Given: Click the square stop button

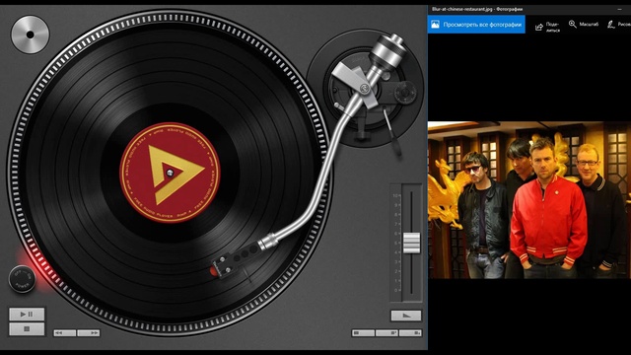Looking at the screenshot, I should (27, 328).
